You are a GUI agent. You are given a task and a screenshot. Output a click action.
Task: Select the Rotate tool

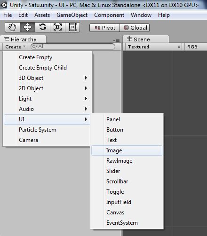point(42,27)
